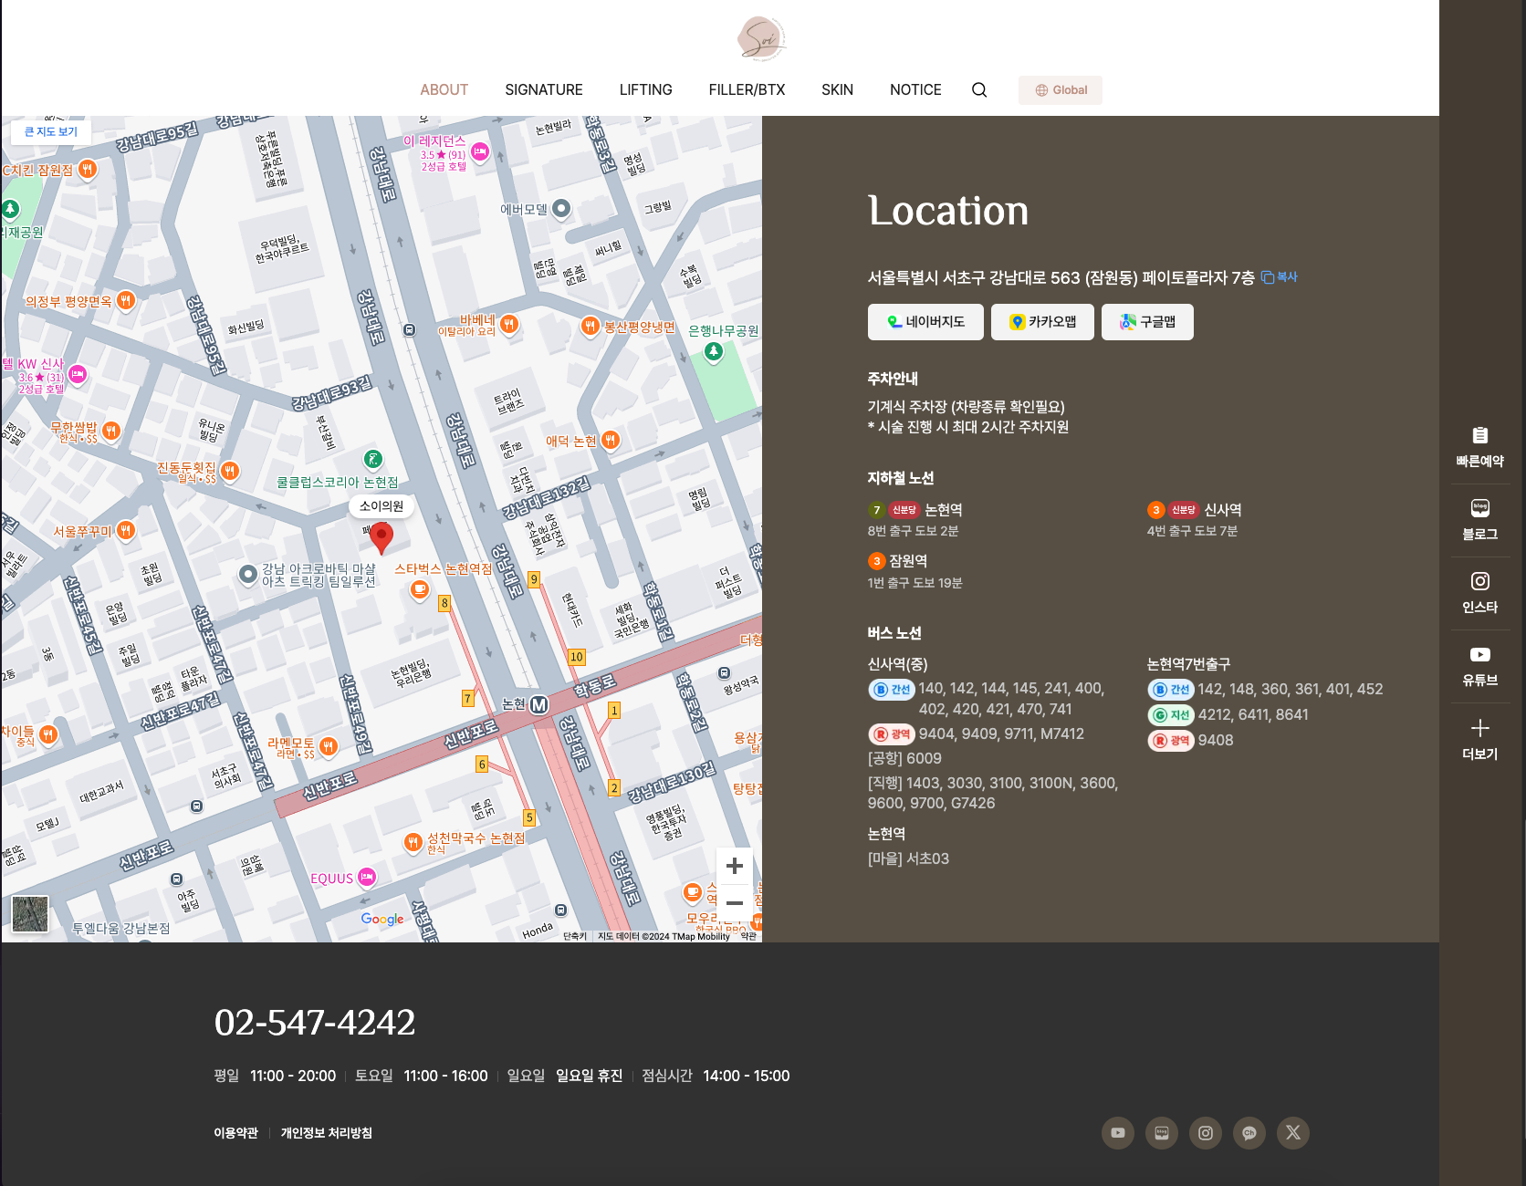Viewport: 1526px width, 1186px height.
Task: Zoom in on the map
Action: coord(734,866)
